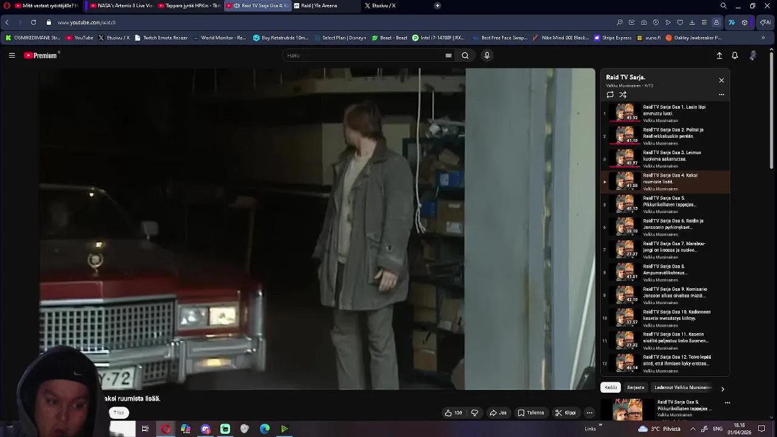This screenshot has width=777, height=437.
Task: Toggle playlist loop
Action: click(610, 95)
